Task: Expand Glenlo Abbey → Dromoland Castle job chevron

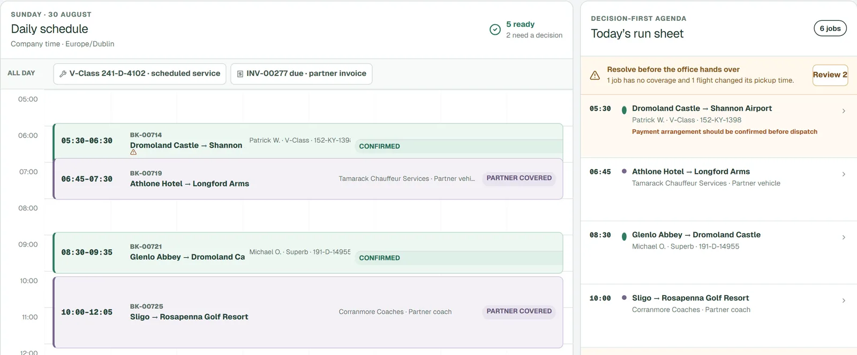Action: (844, 237)
